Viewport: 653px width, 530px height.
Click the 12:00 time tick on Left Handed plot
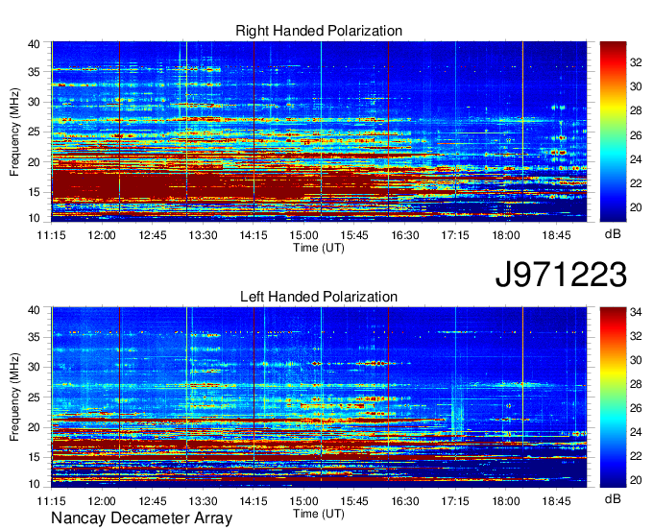tap(102, 501)
